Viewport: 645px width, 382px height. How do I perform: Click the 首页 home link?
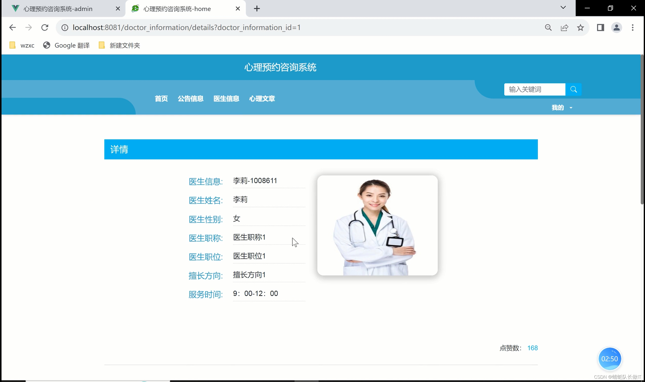pyautogui.click(x=161, y=99)
